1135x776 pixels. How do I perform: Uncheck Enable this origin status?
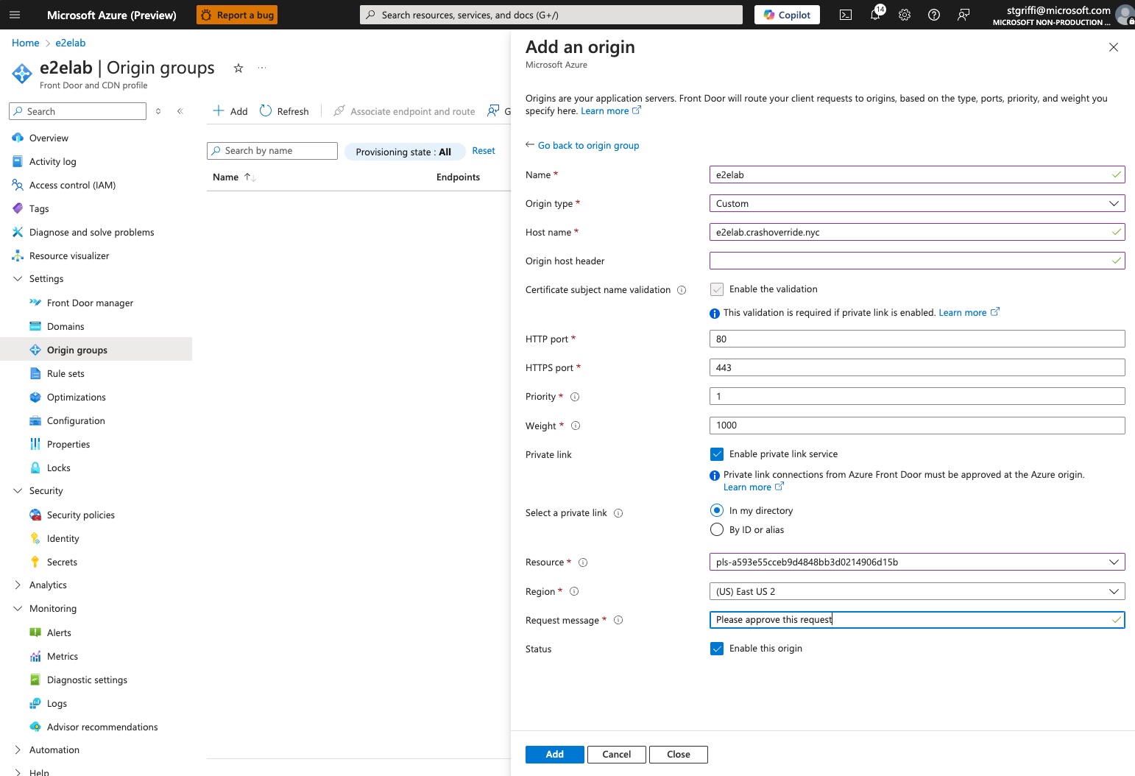coord(717,649)
